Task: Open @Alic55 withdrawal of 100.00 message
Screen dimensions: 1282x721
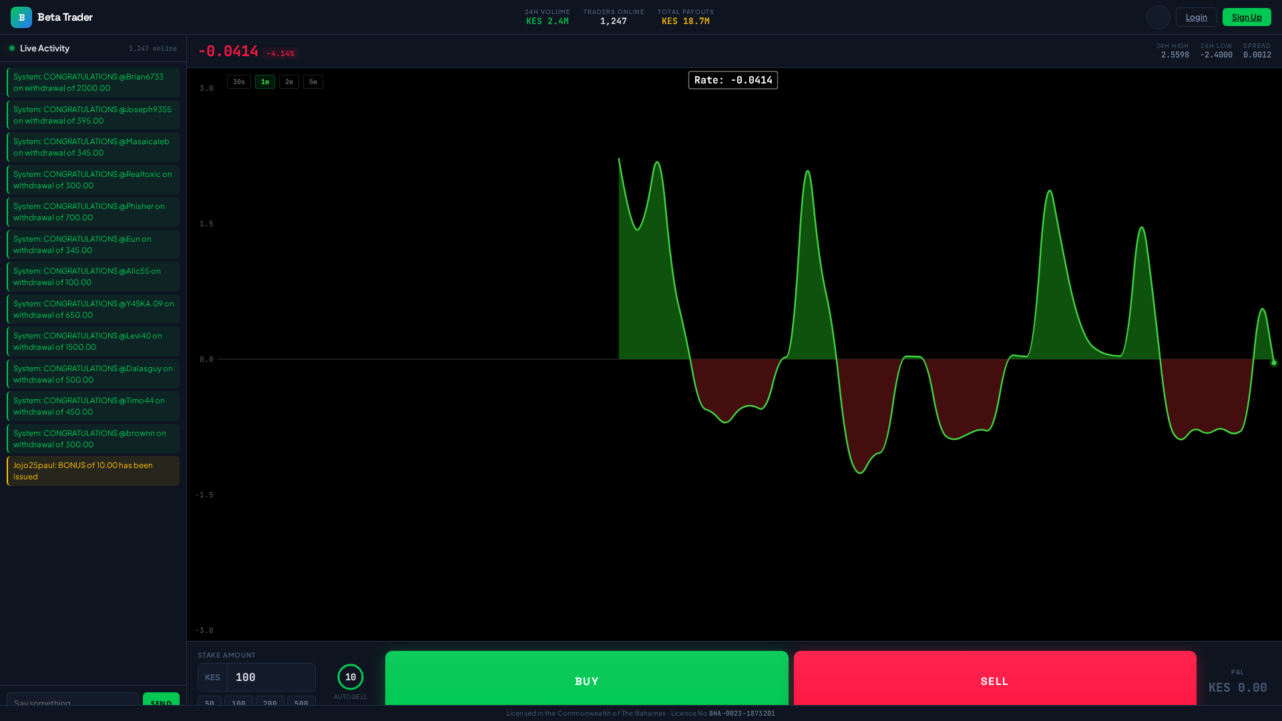Action: click(93, 276)
